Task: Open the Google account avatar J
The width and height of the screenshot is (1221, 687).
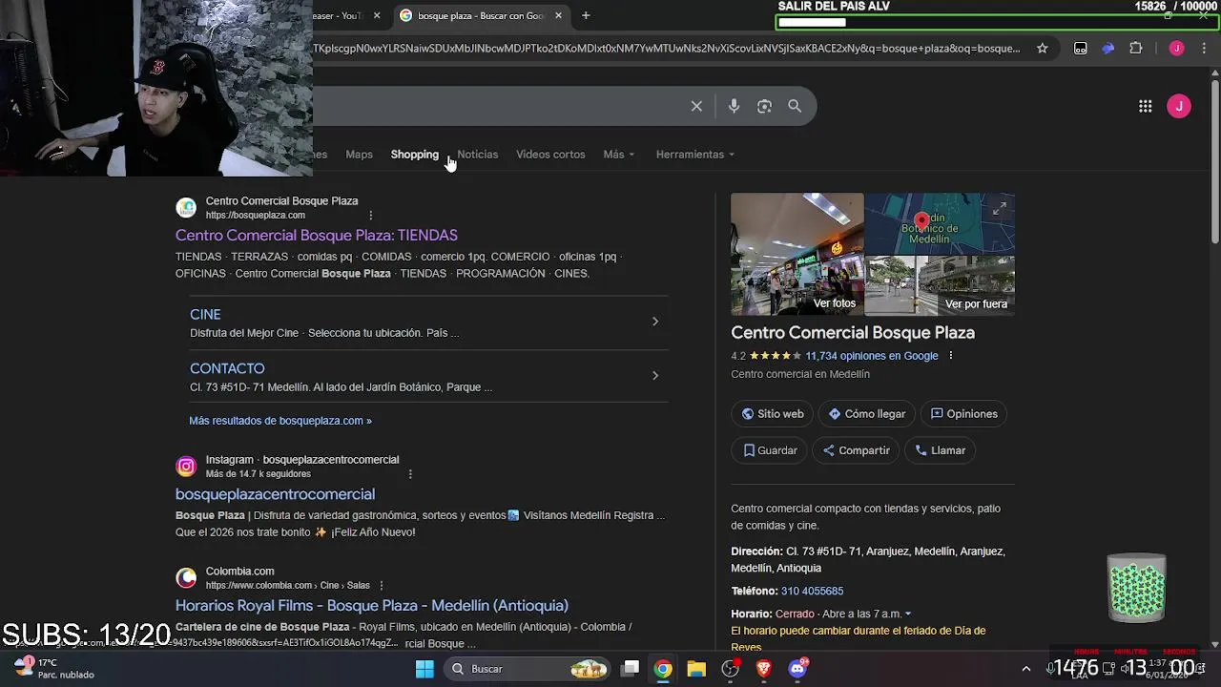Action: [x=1179, y=106]
